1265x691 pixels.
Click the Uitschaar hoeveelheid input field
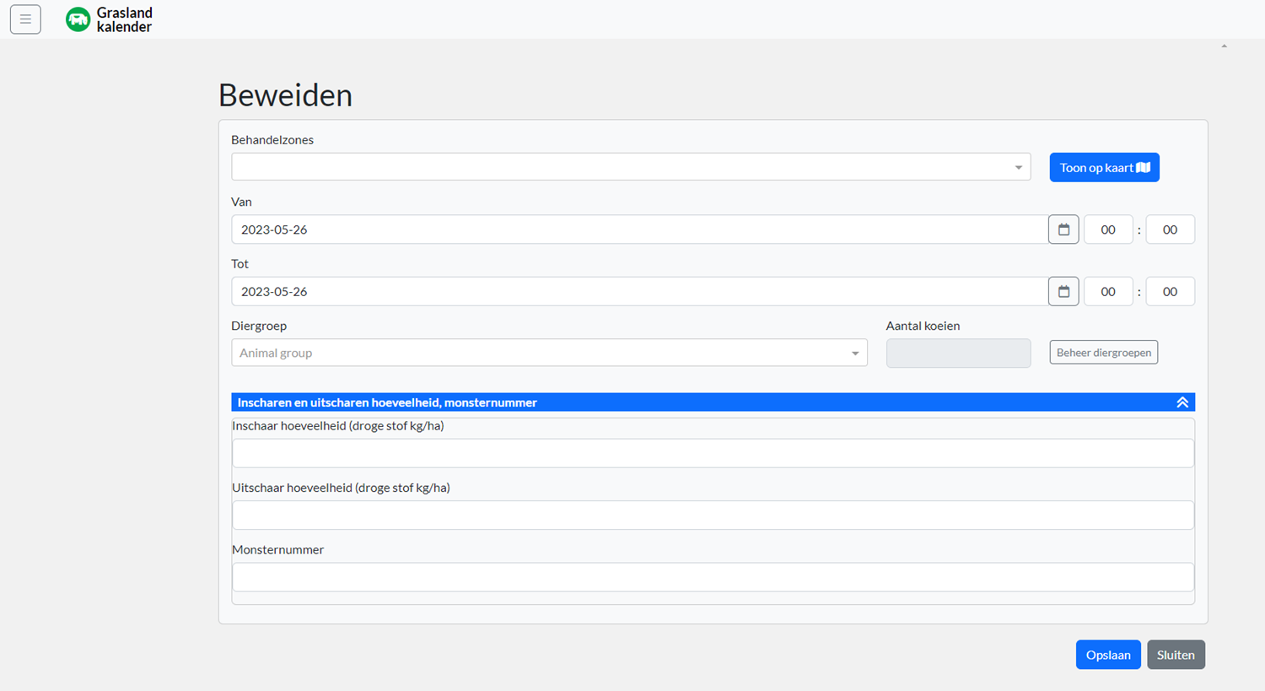pyautogui.click(x=713, y=515)
